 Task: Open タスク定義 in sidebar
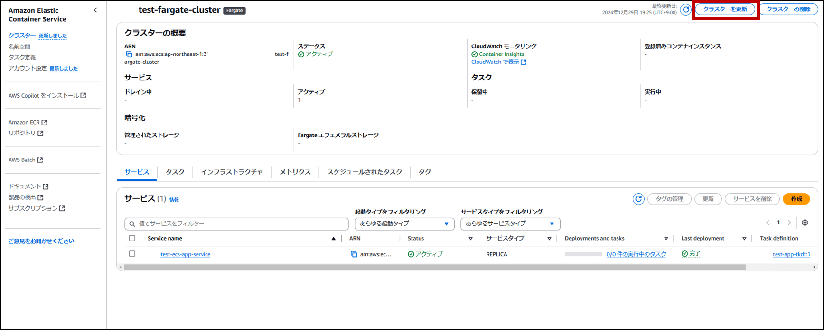[22, 57]
